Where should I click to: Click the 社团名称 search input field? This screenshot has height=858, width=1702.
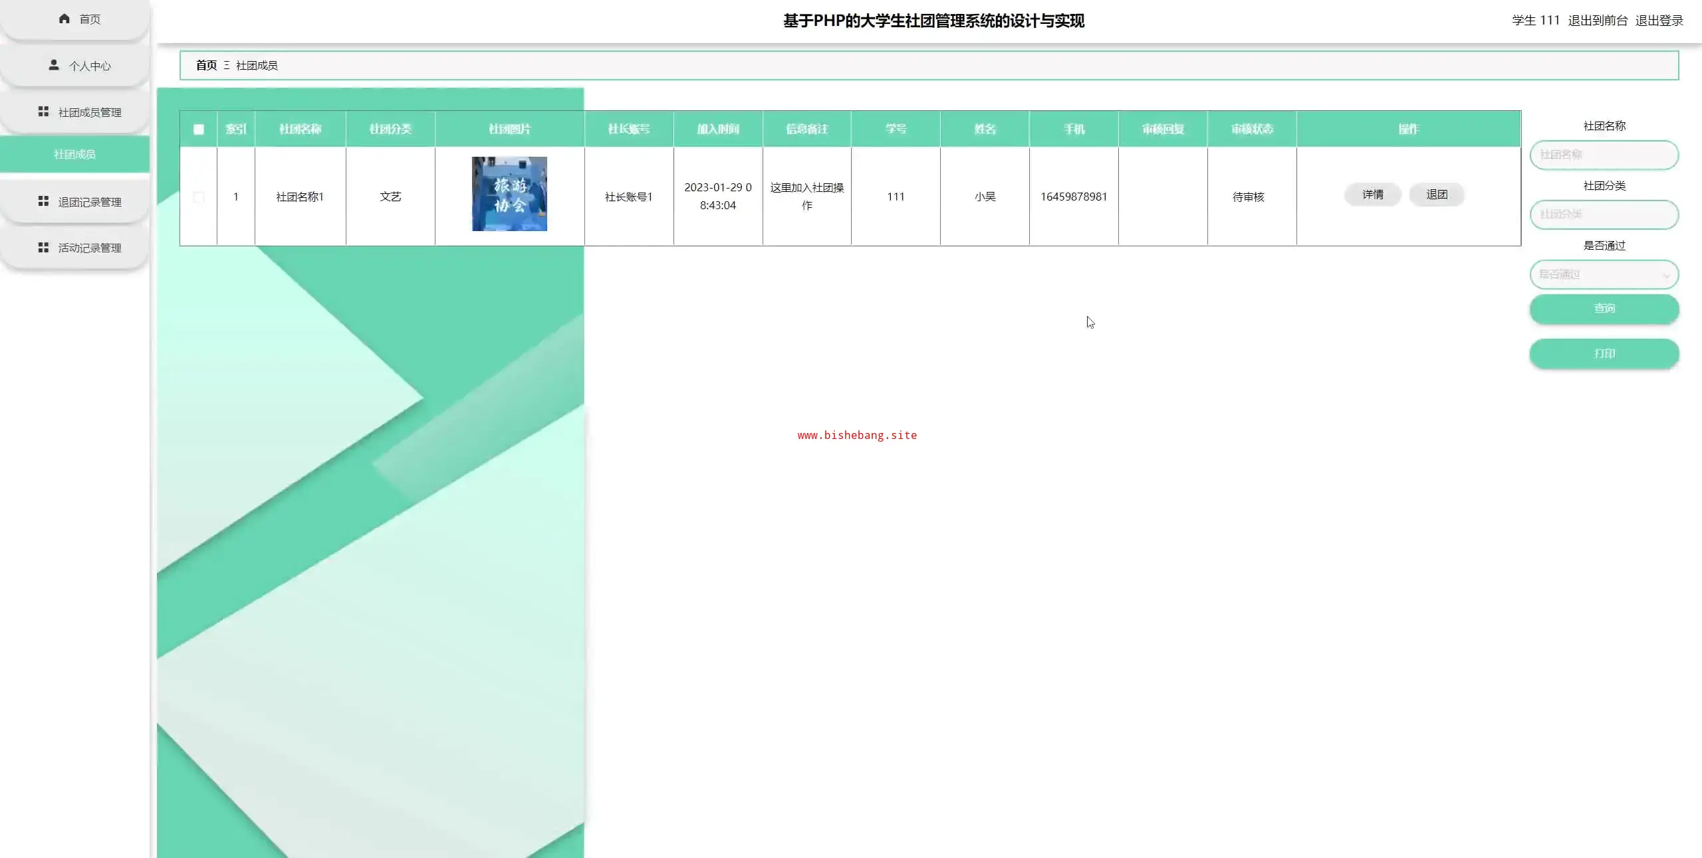(x=1604, y=155)
